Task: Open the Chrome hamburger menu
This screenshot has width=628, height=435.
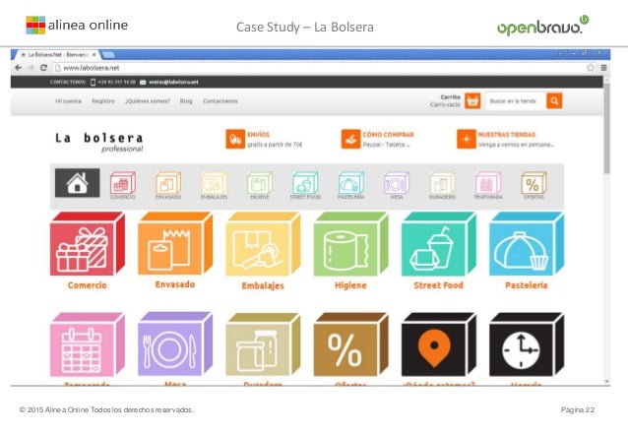Action: point(603,68)
